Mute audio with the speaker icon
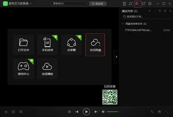 (103, 112)
